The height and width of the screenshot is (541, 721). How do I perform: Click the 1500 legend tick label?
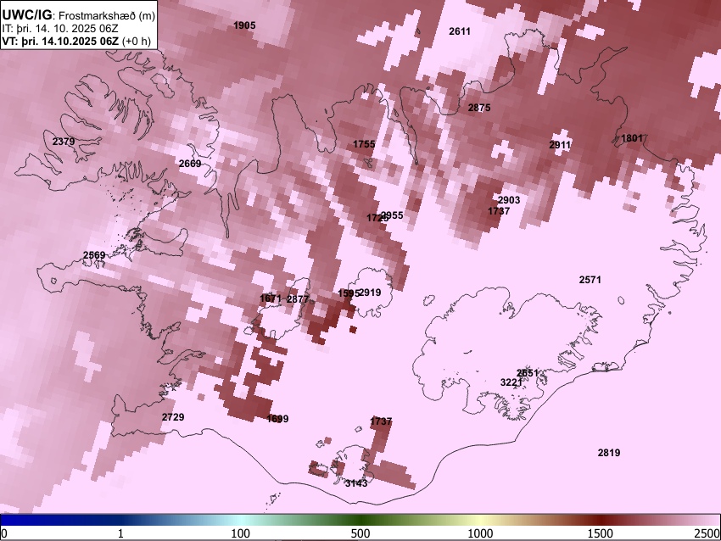(x=601, y=533)
